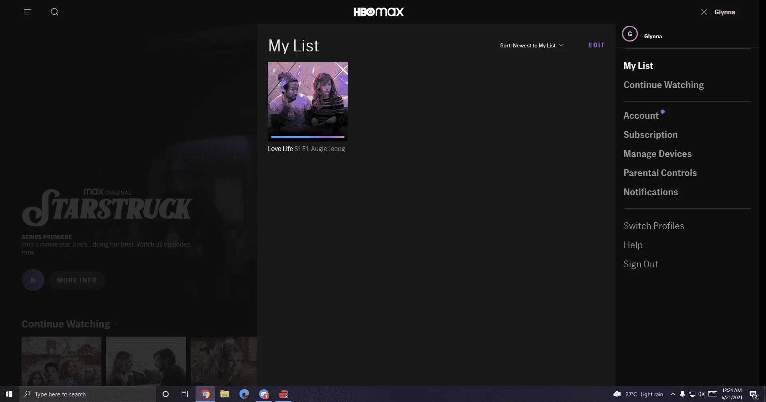This screenshot has width=766, height=402.
Task: Click Switch Profiles
Action: point(654,226)
